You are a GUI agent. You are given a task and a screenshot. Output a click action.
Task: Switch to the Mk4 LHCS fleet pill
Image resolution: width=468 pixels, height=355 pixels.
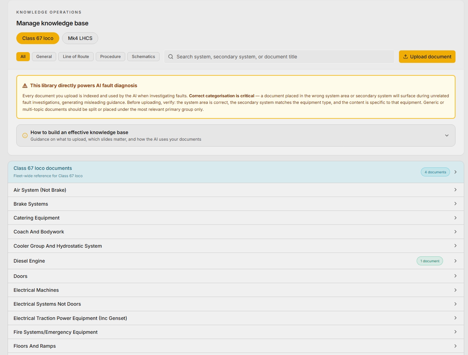pos(80,38)
